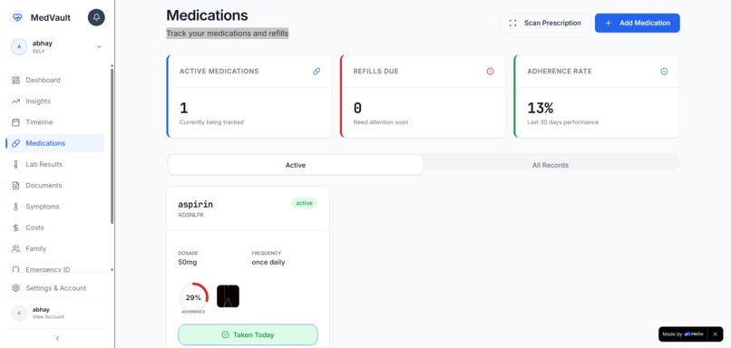The width and height of the screenshot is (731, 348).
Task: Click the green active status badge
Action: pos(304,203)
